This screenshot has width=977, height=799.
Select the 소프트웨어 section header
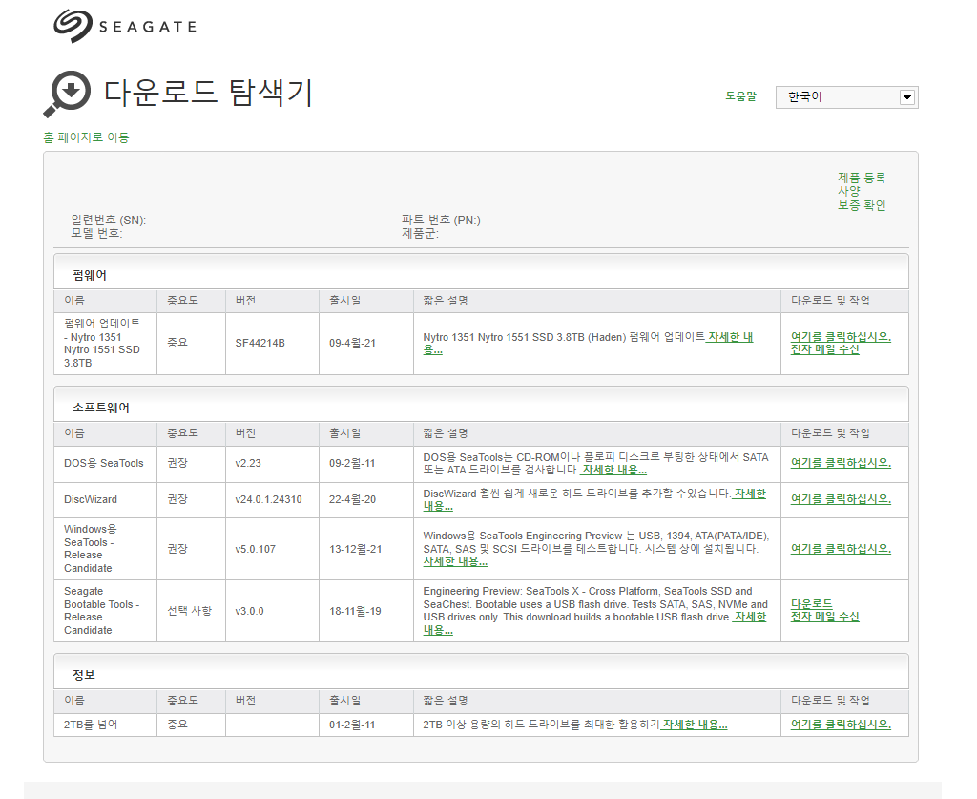coord(481,405)
